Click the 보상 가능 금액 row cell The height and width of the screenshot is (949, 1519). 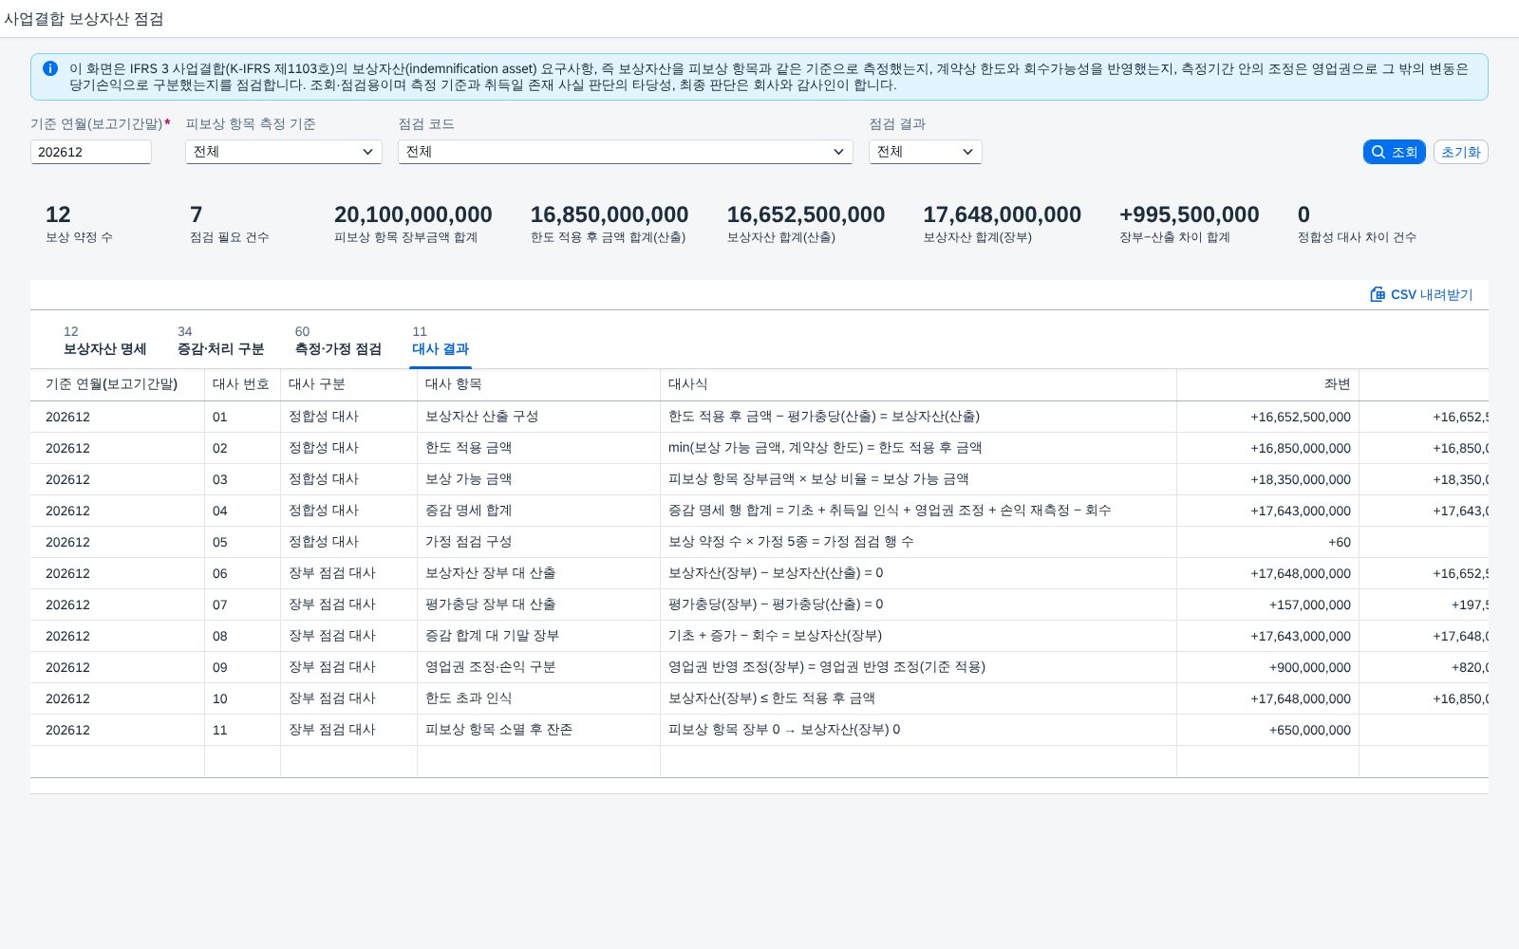[x=538, y=479]
